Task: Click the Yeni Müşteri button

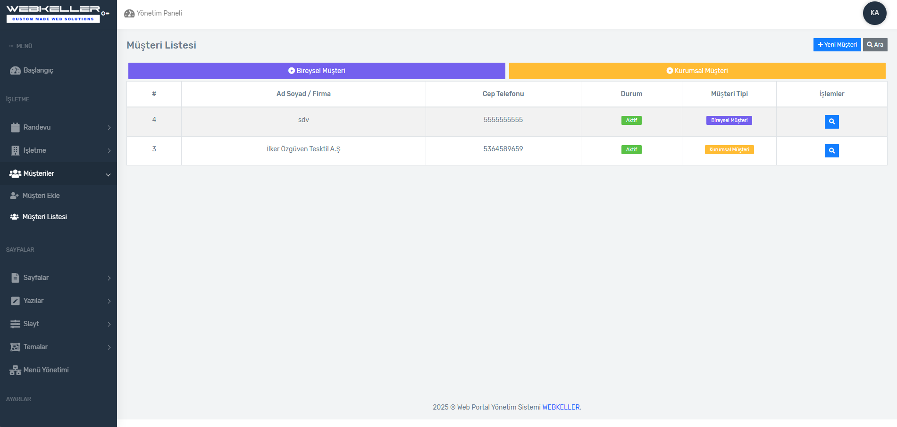Action: click(x=837, y=45)
